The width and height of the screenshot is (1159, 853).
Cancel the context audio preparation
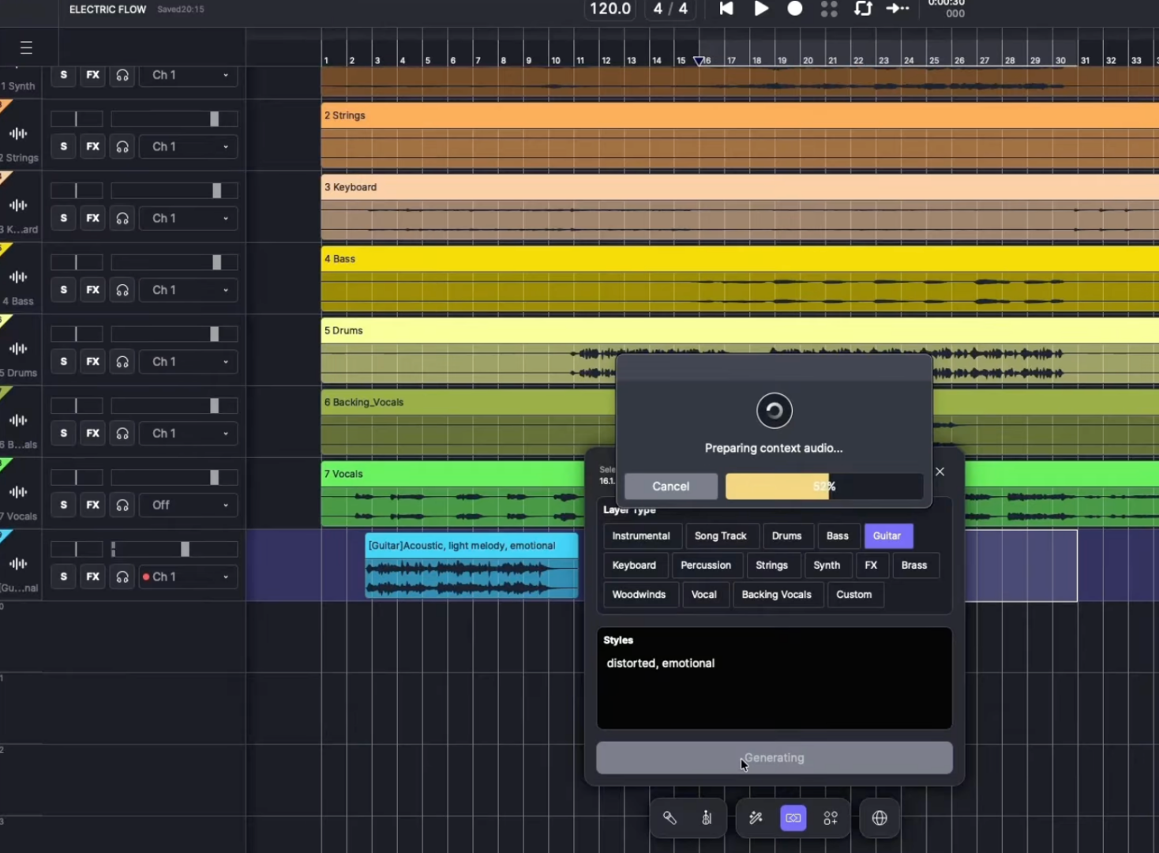tap(670, 487)
